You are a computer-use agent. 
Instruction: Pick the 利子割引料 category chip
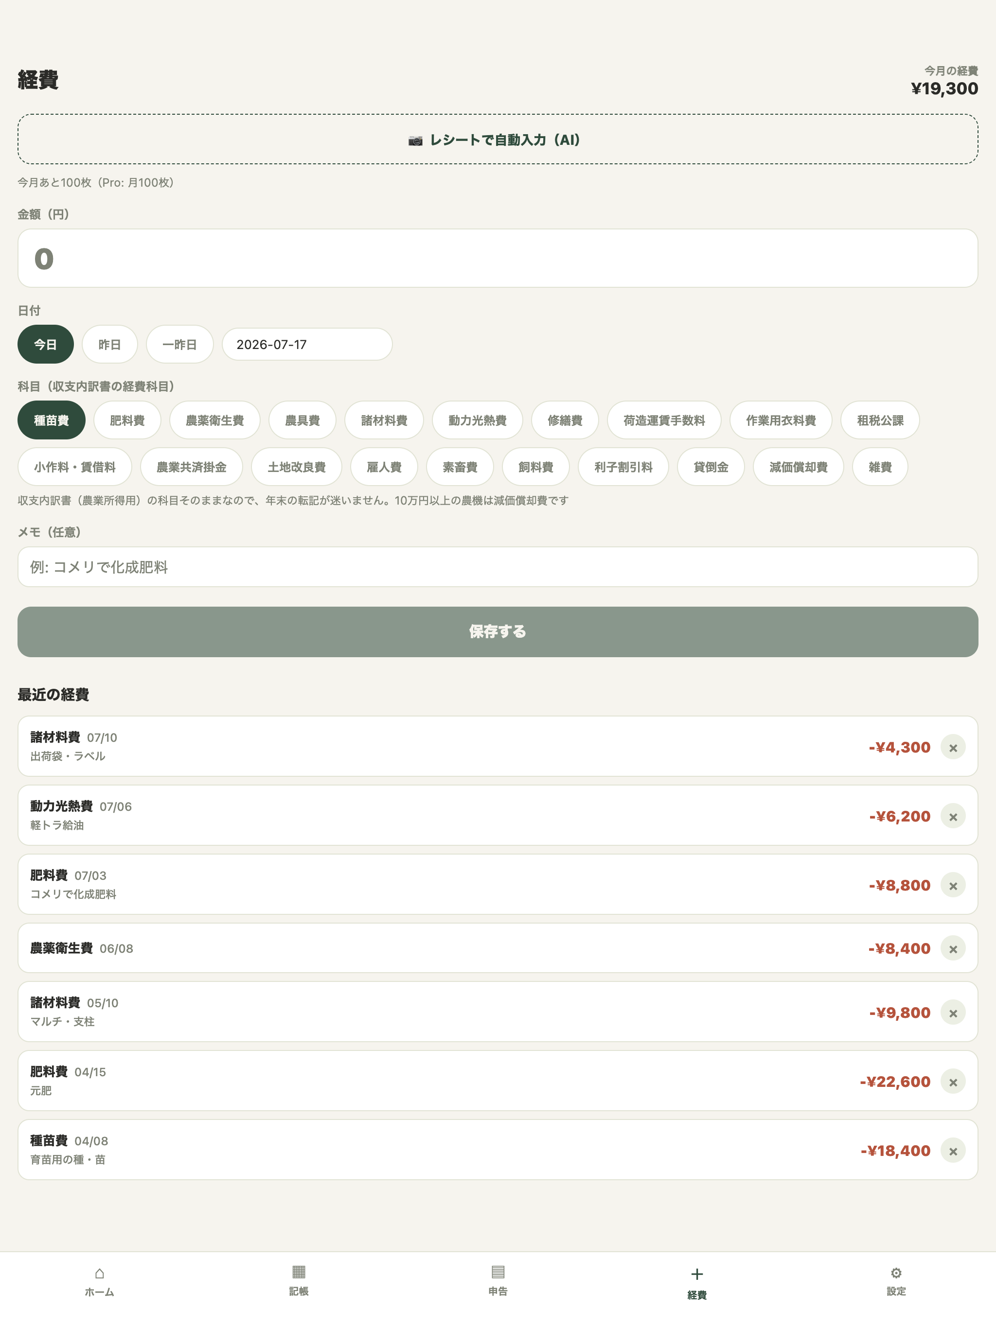(623, 467)
